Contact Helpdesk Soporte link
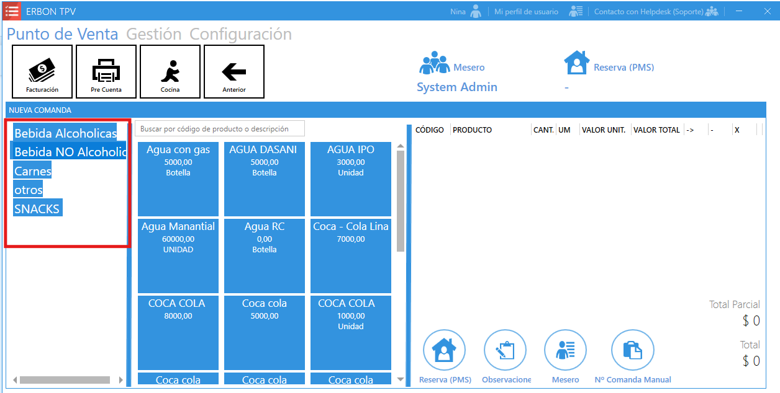This screenshot has height=393, width=780. tap(648, 12)
